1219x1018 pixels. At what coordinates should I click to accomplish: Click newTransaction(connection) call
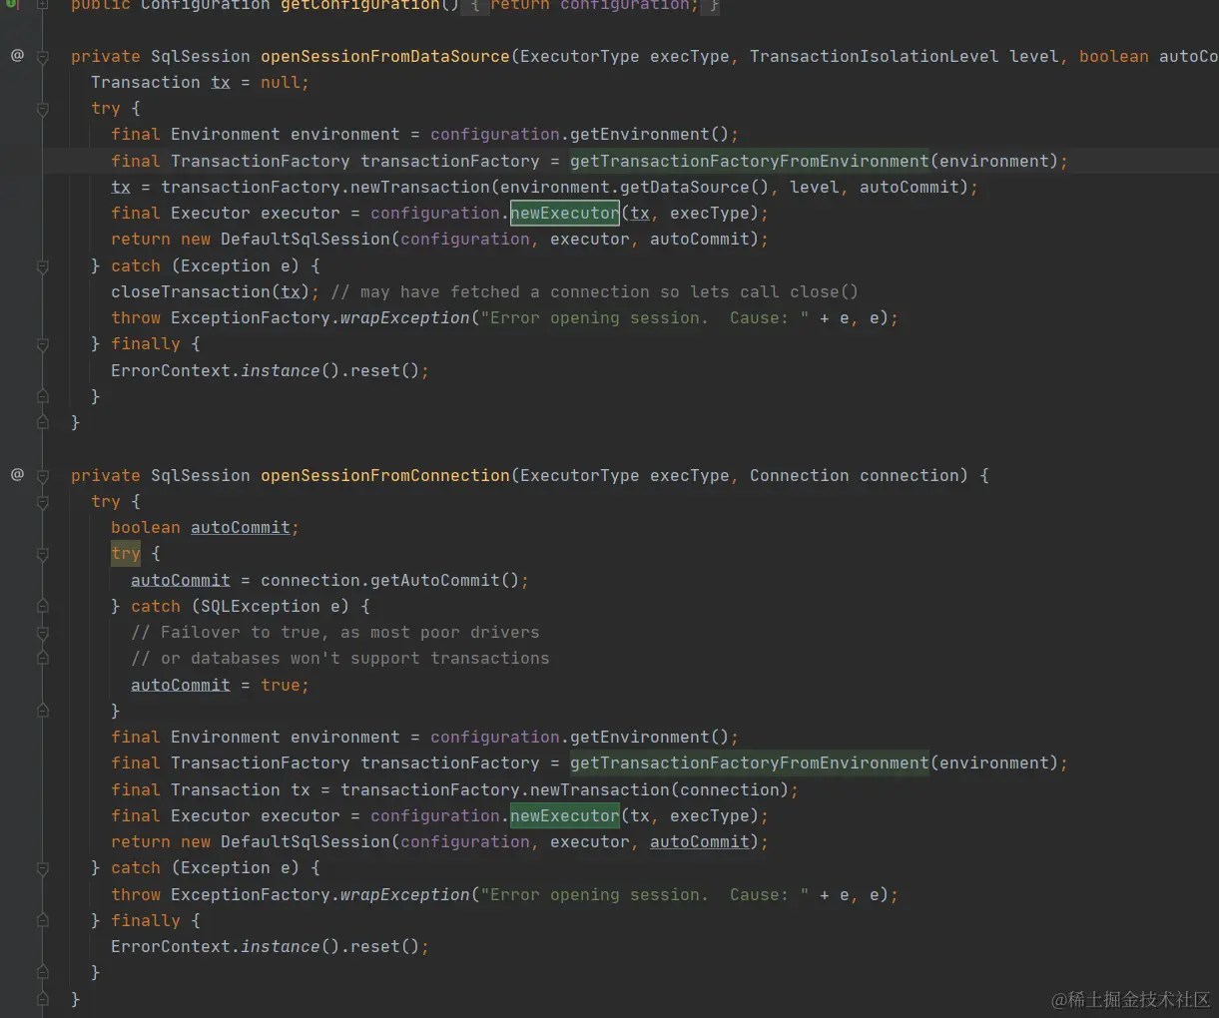click(x=659, y=789)
